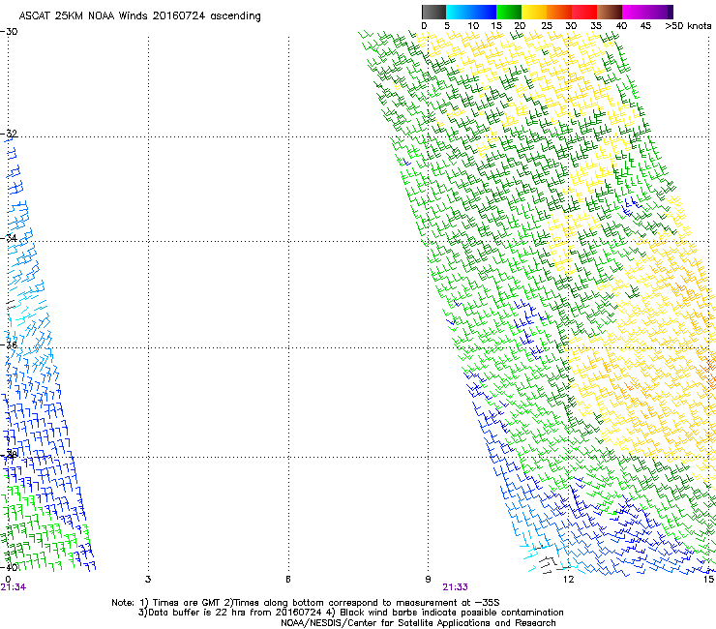
Task: Click the '15' longitude axis label
Action: [708, 580]
